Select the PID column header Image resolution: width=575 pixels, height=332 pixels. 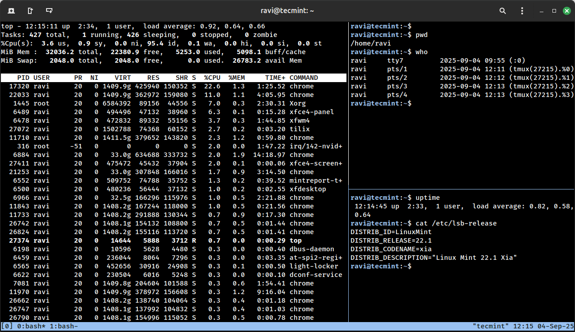23,78
